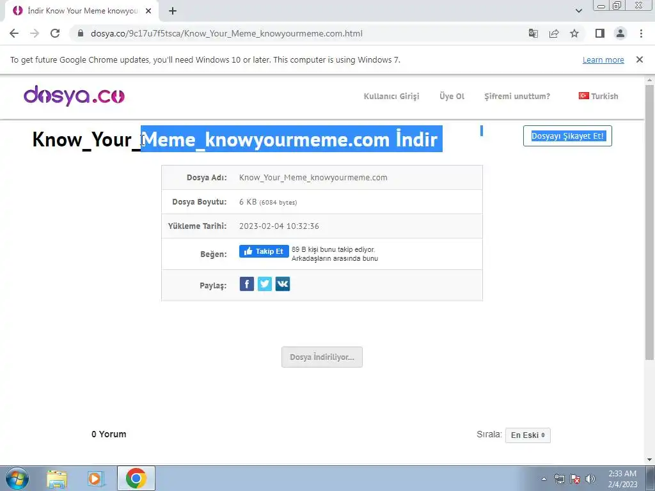655x491 pixels.
Task: Expand the tab search chevron
Action: point(578,11)
